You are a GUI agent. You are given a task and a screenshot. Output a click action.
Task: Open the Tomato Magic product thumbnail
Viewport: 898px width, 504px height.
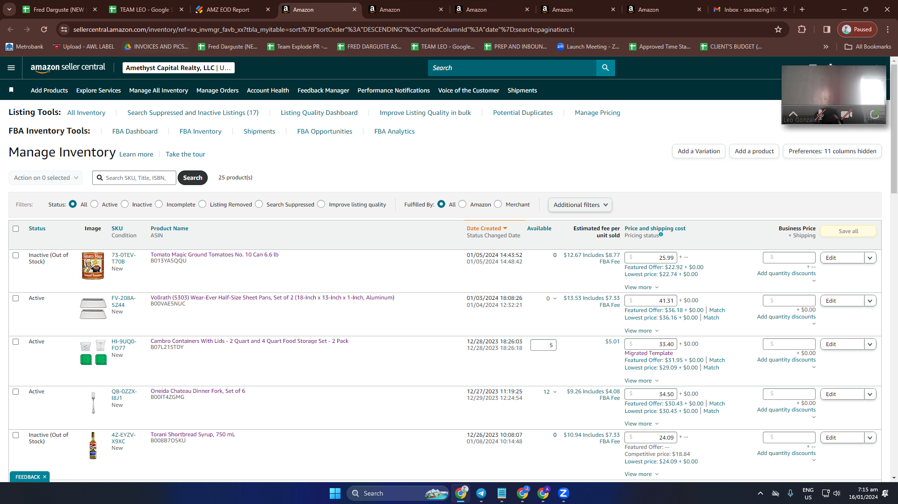pos(93,266)
